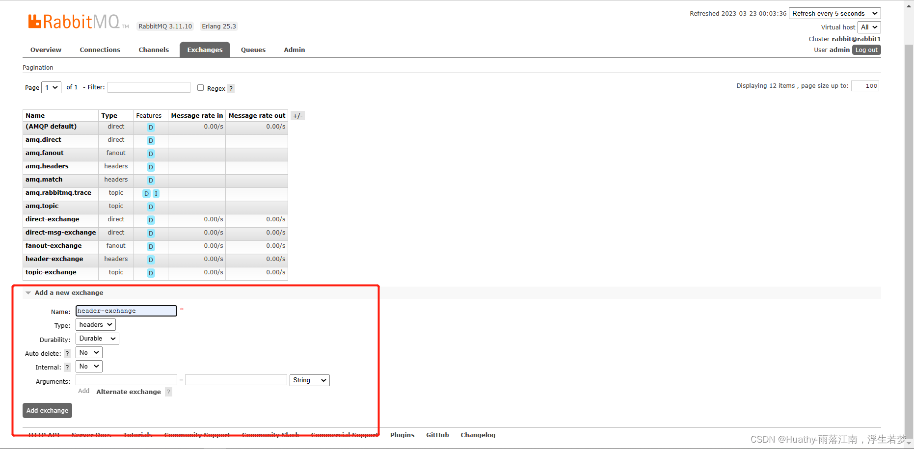This screenshot has width=914, height=449.
Task: Open the direct-msg-exchange link
Action: [61, 233]
